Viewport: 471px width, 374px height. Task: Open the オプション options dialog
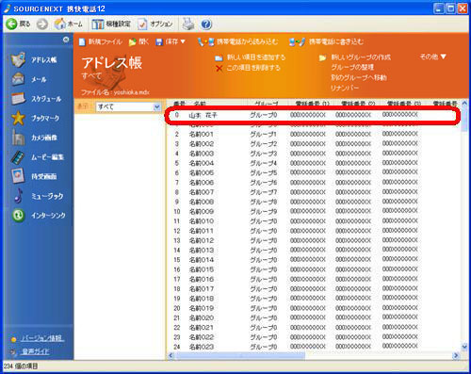click(x=155, y=24)
